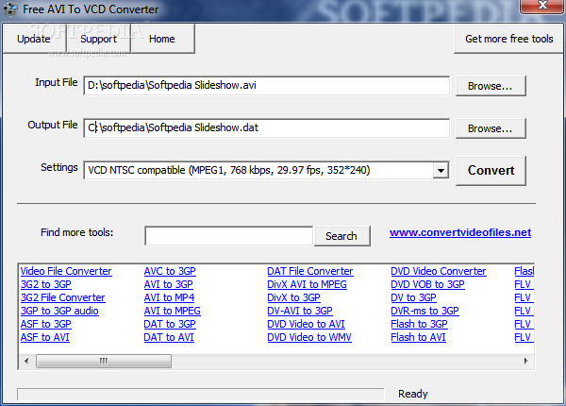Viewport: 566px width, 406px height.
Task: Open the AVC to 3GP link
Action: [170, 271]
